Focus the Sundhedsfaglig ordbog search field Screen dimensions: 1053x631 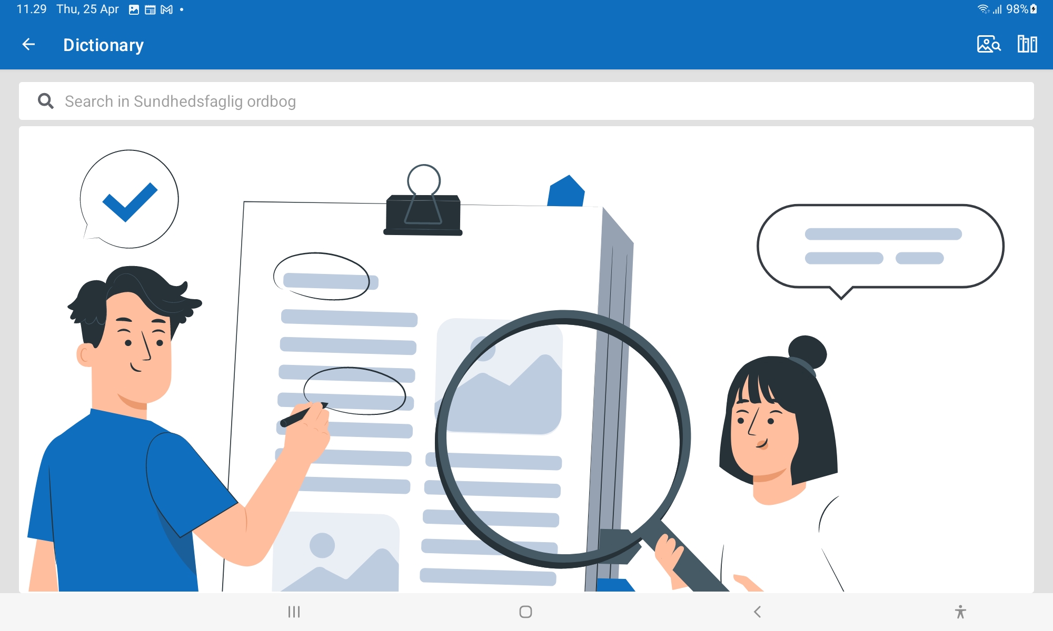click(x=526, y=101)
